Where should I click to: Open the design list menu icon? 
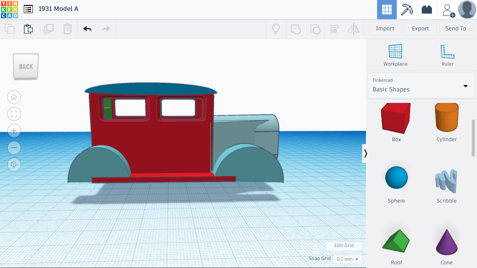(28, 9)
